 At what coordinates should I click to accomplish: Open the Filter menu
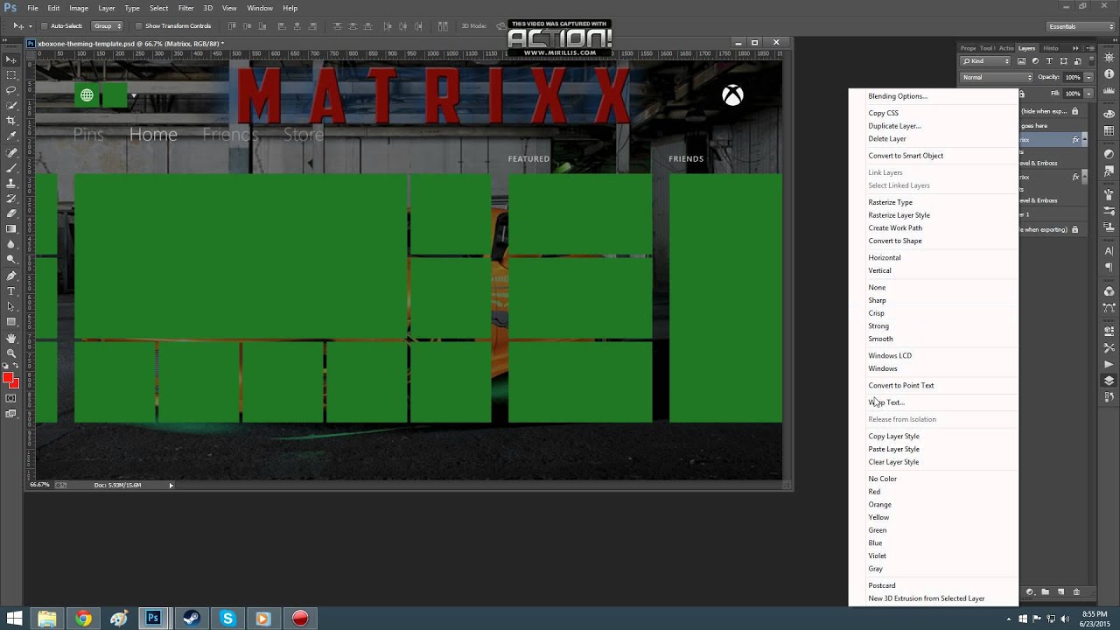click(185, 8)
